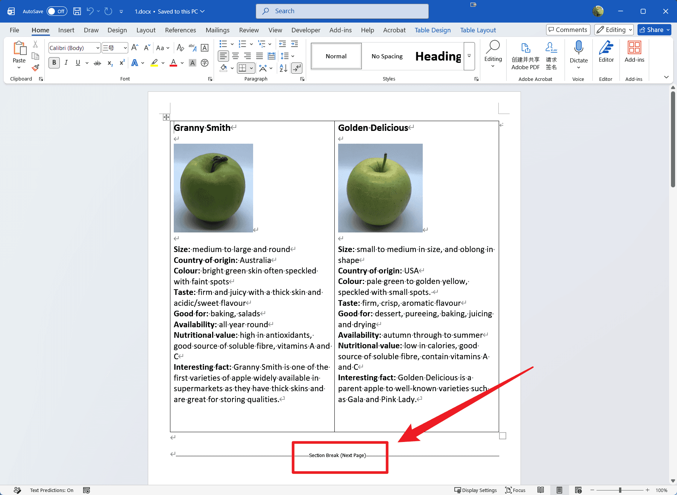Align the paragraph to the right
Image resolution: width=677 pixels, height=495 pixels.
(247, 56)
